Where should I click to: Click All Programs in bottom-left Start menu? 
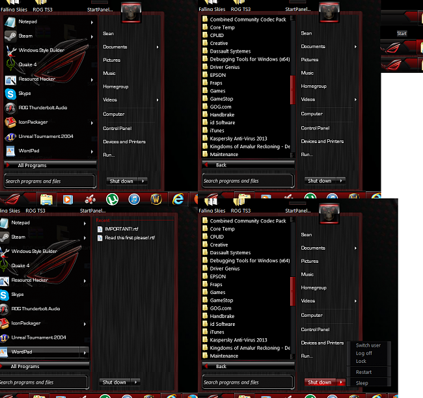pos(44,366)
